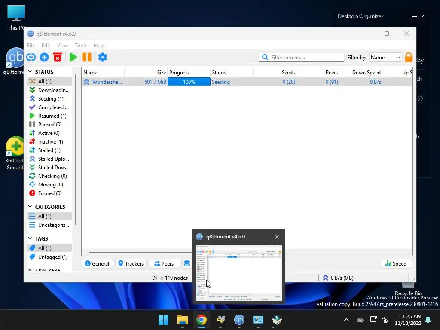The image size is (440, 330).
Task: Select Active (0) status filter
Action: pos(50,133)
